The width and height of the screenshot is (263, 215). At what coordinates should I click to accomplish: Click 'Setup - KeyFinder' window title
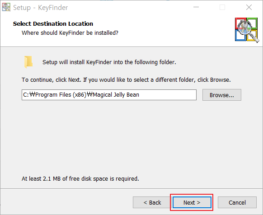[x=40, y=8]
